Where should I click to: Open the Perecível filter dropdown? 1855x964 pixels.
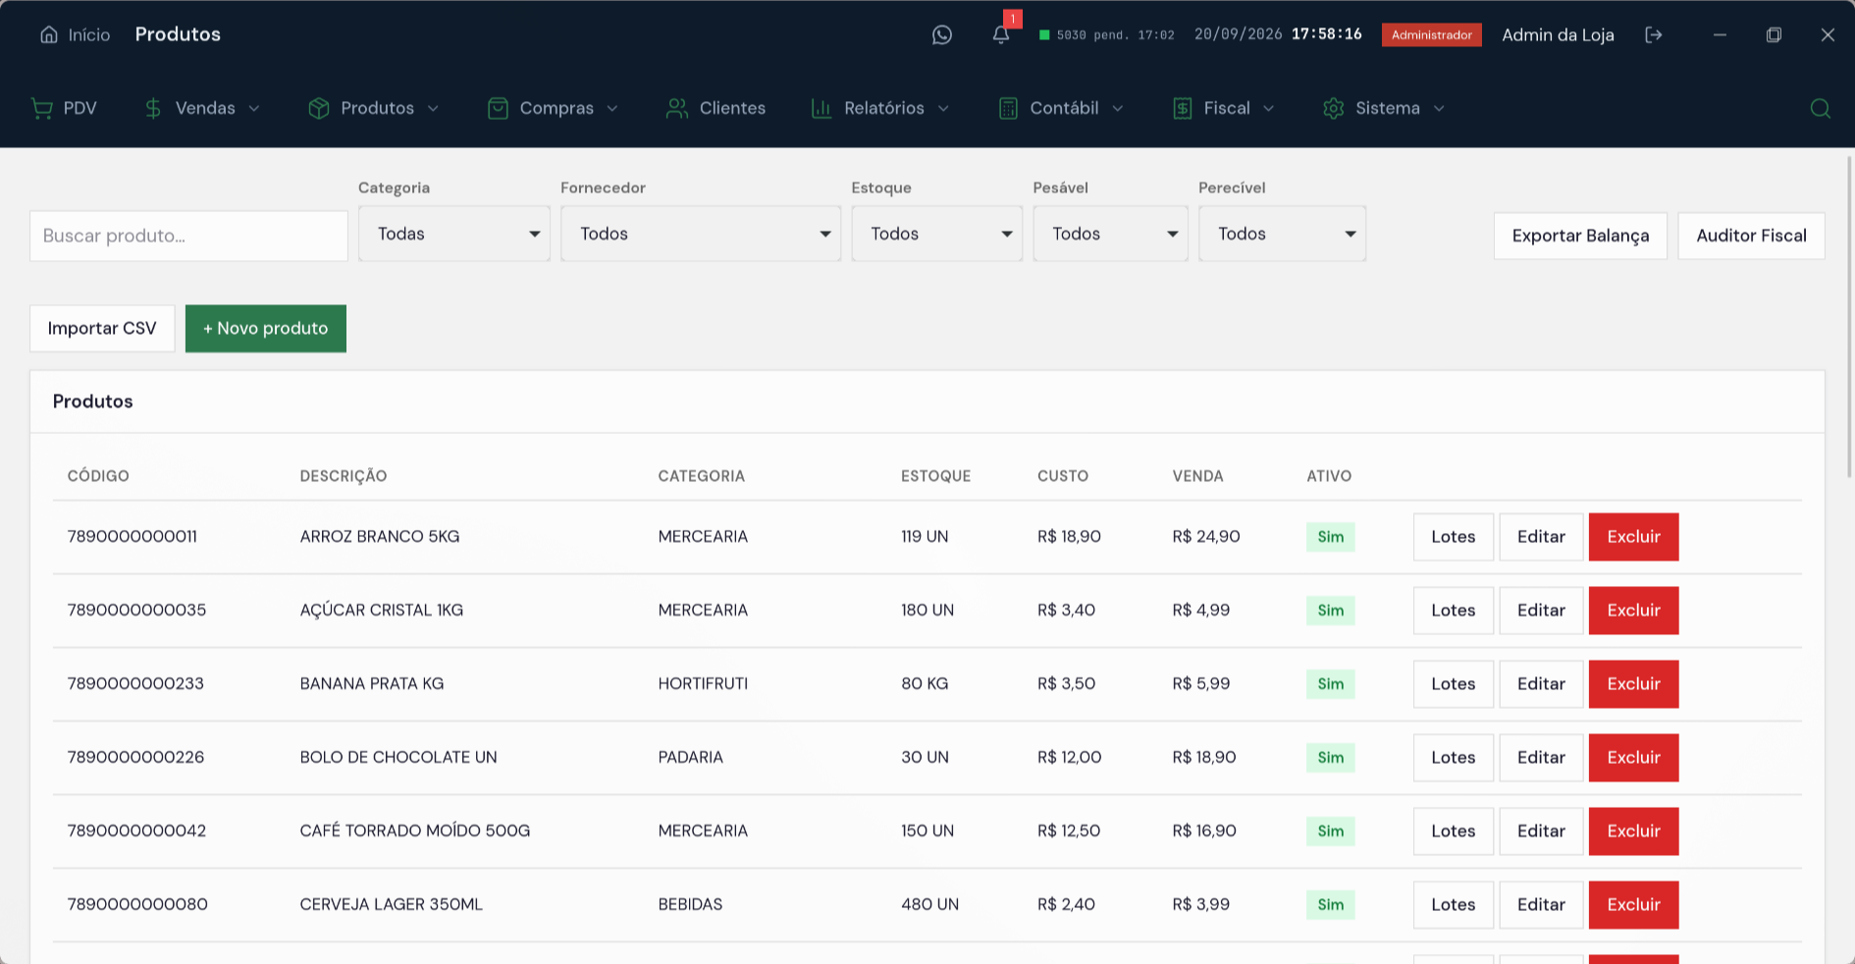(x=1283, y=234)
